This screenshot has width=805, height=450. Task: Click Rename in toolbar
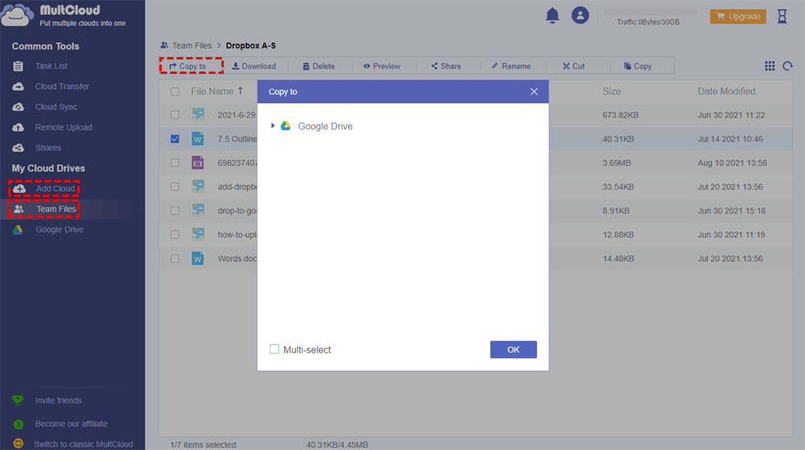click(511, 66)
